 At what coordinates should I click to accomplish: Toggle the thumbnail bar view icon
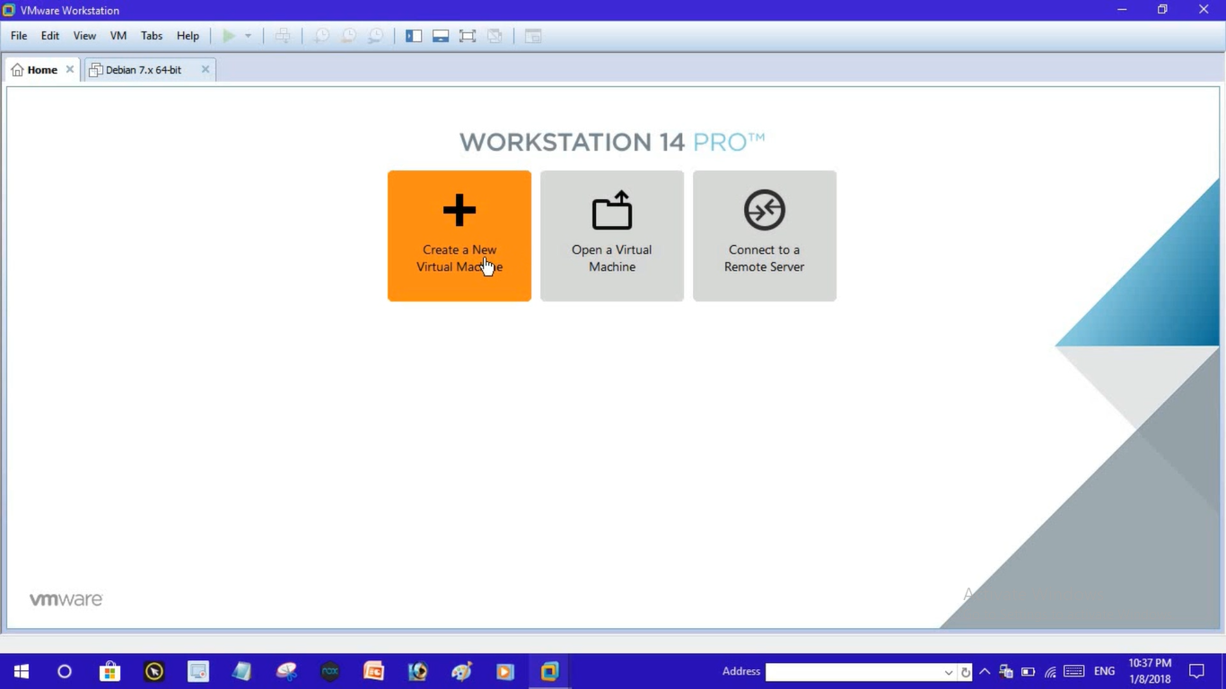441,36
